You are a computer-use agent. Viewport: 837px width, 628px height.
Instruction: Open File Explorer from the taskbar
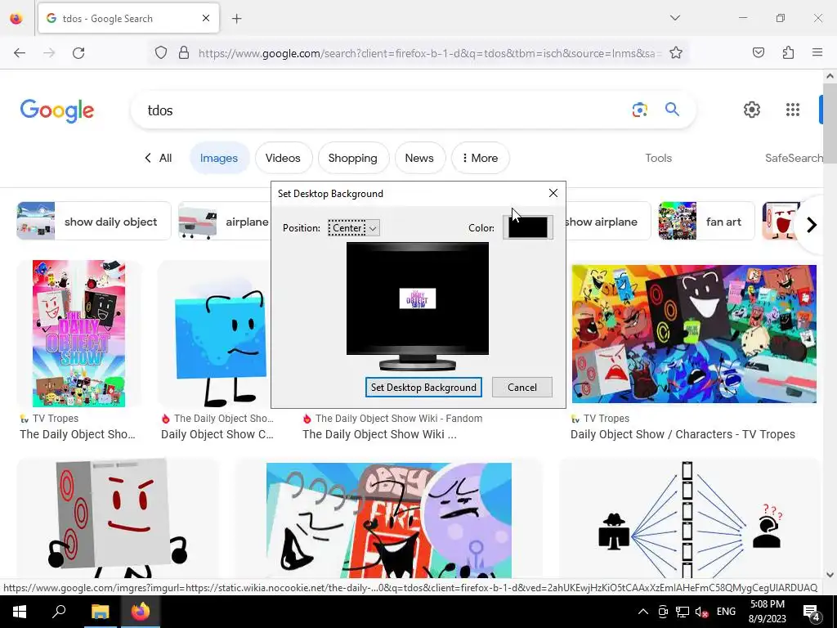click(x=100, y=612)
